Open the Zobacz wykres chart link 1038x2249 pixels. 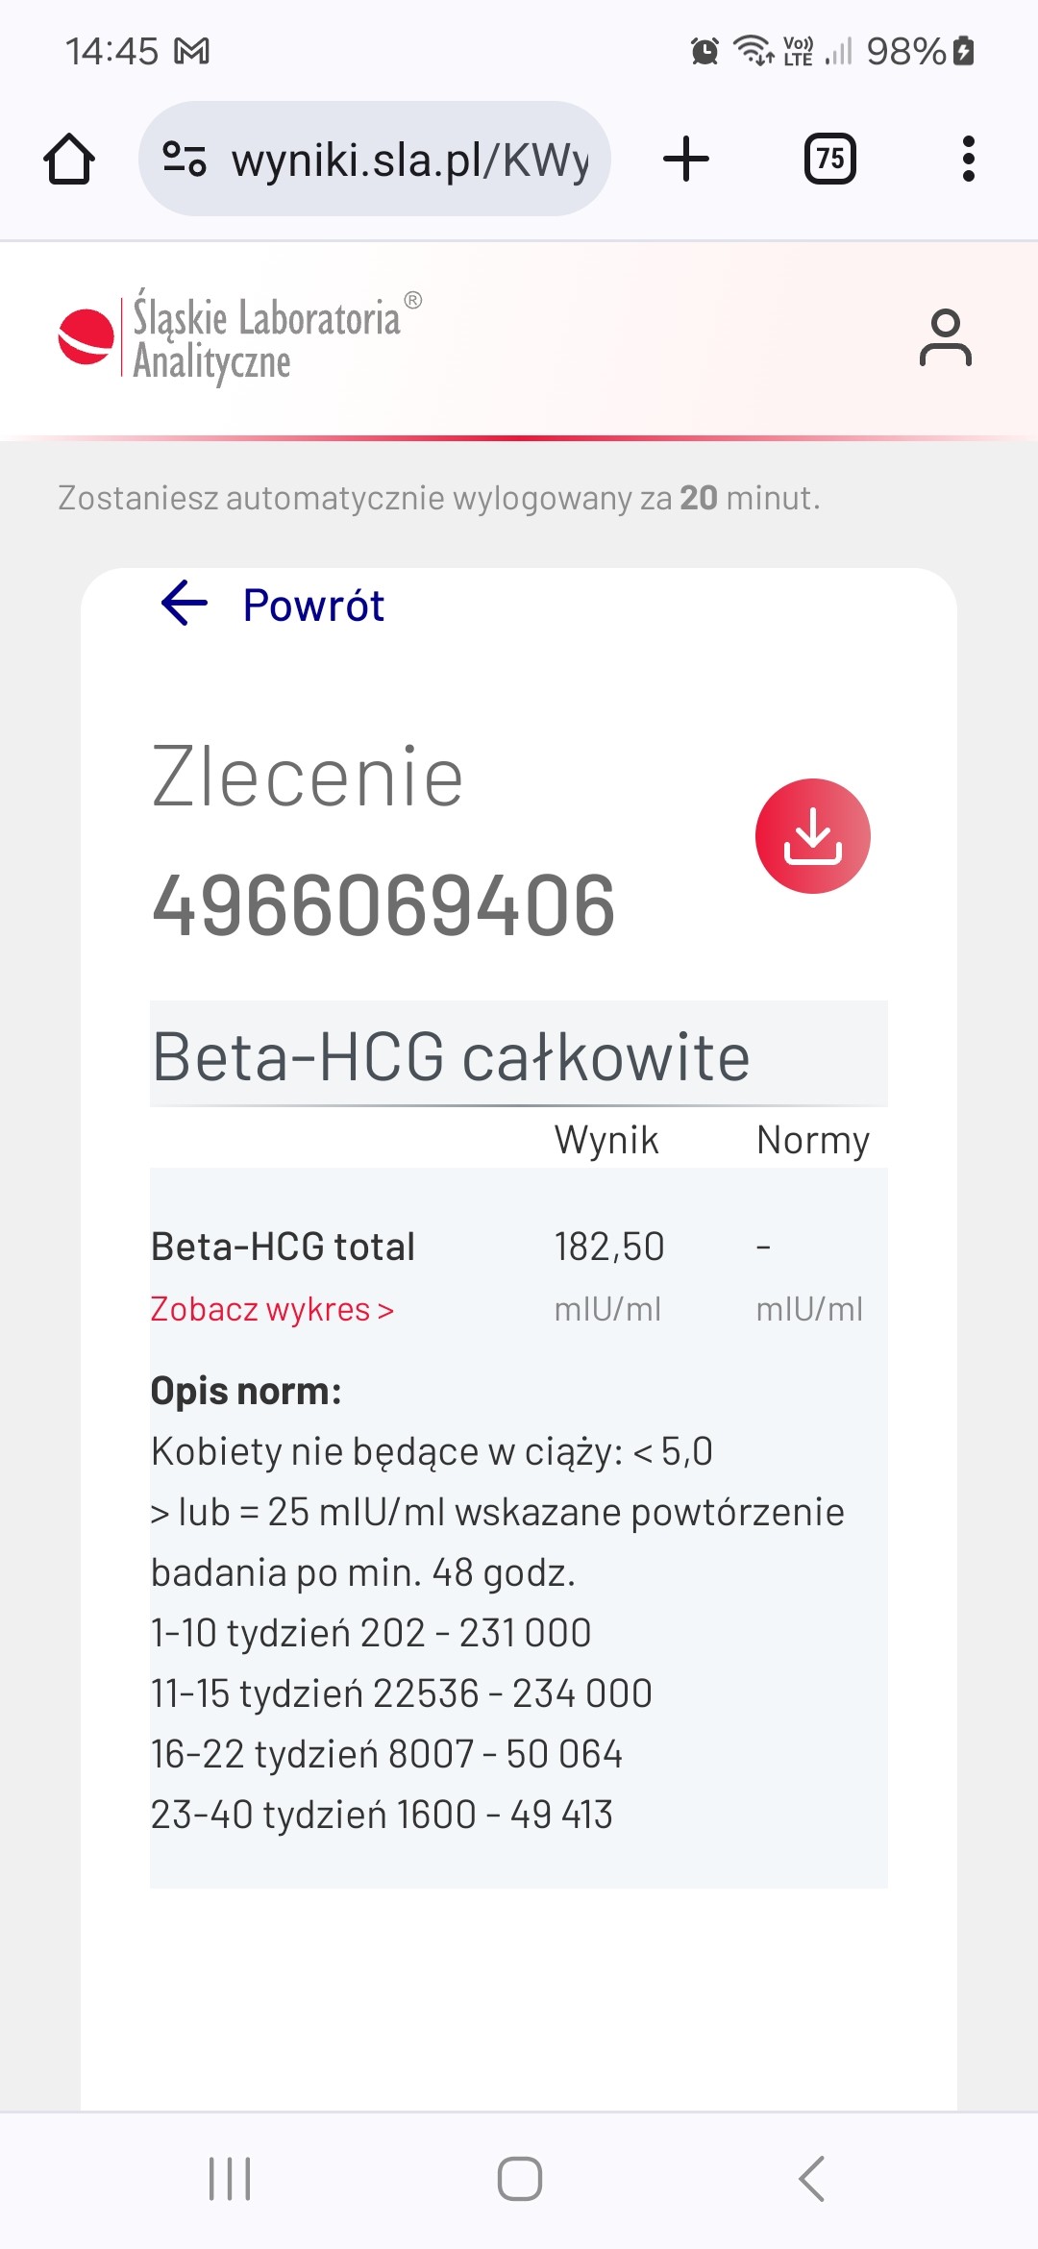(272, 1309)
